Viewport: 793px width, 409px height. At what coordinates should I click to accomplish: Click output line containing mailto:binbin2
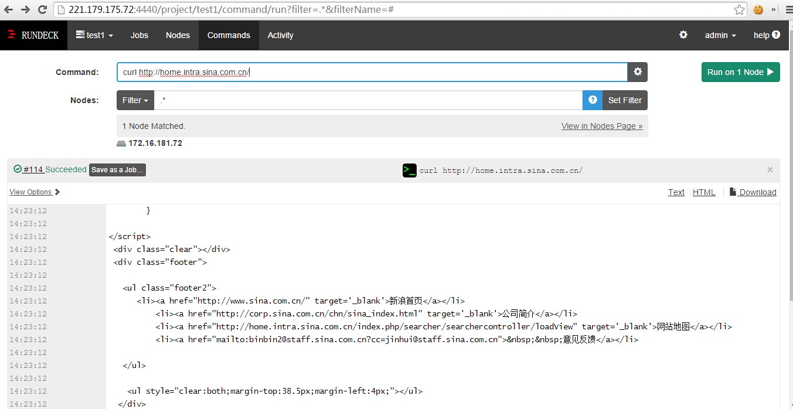click(x=397, y=339)
